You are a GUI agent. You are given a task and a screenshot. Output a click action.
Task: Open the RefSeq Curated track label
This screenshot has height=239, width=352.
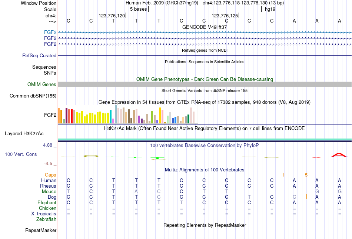[x=39, y=55]
